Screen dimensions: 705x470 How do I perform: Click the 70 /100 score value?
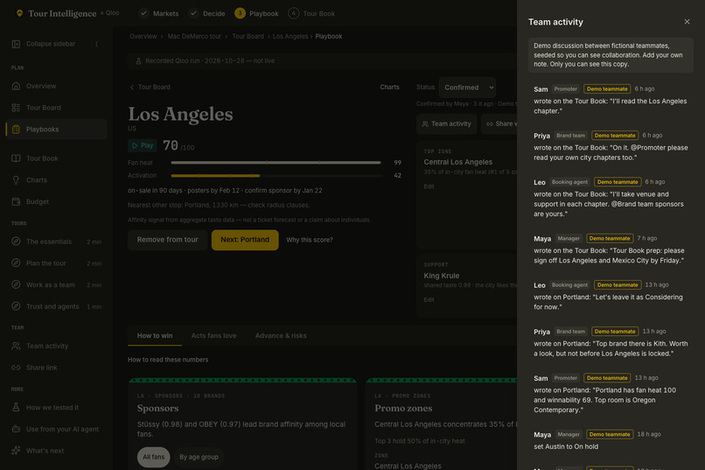click(178, 145)
